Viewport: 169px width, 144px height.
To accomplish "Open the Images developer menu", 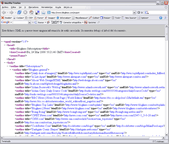I will (50, 18).
